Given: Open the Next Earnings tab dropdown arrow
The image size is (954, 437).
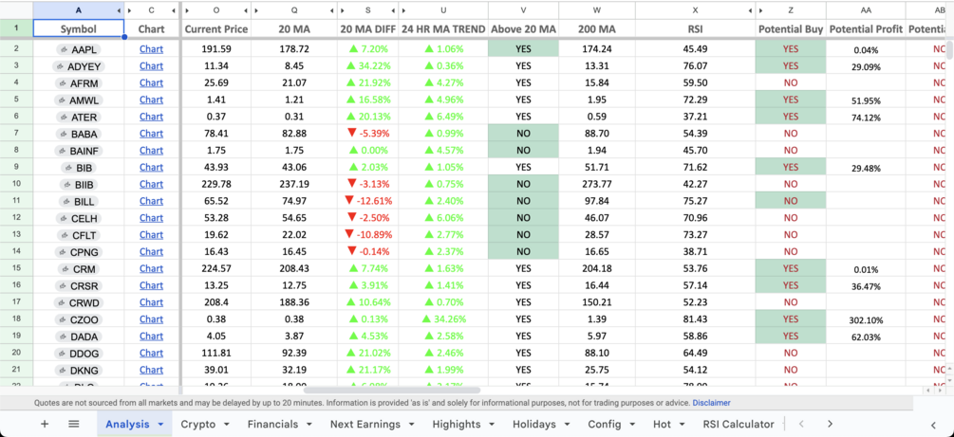Looking at the screenshot, I should pos(412,425).
